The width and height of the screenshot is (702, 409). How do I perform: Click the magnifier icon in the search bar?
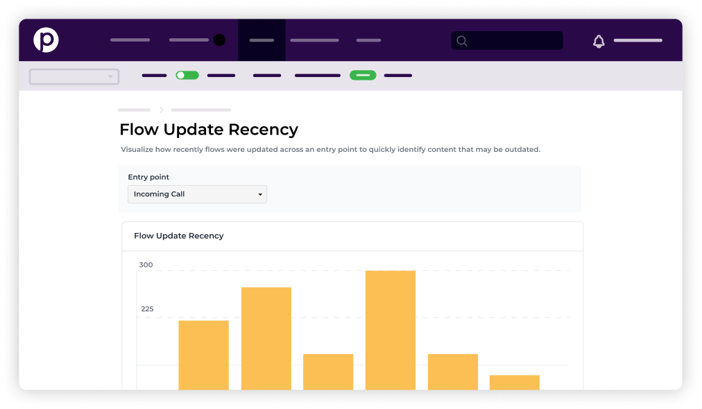[461, 40]
